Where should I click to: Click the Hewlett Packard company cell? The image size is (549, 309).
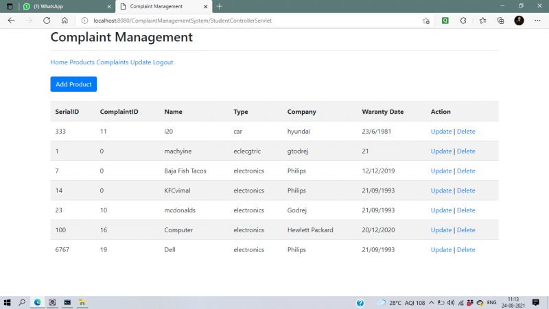tap(310, 230)
